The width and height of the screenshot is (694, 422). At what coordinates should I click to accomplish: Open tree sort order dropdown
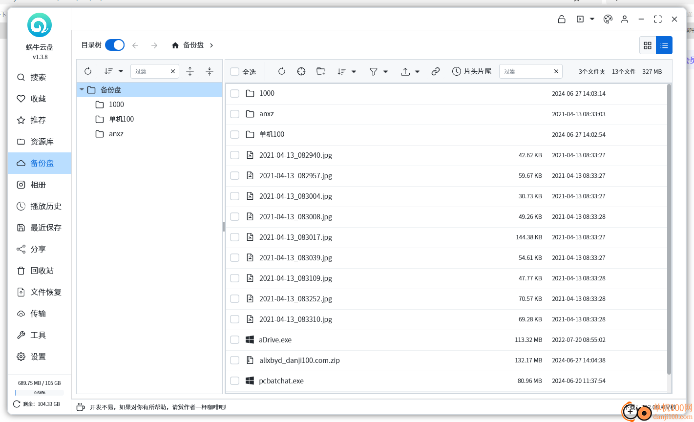point(114,71)
